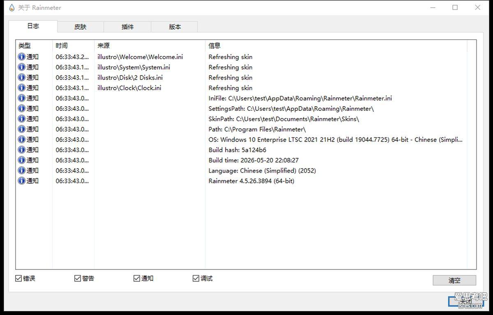
Task: Maximize the 关于 Rainmeter window
Action: [x=455, y=7]
